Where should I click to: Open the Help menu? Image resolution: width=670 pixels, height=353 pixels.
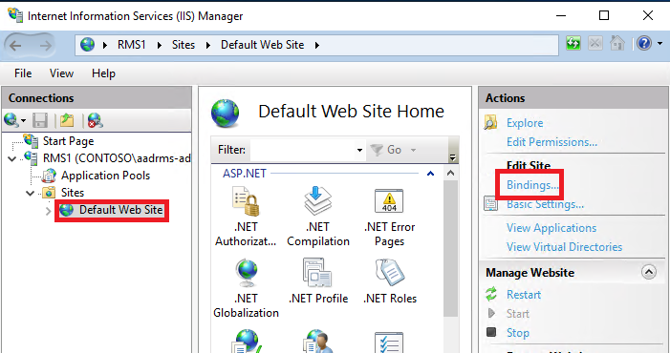[103, 73]
